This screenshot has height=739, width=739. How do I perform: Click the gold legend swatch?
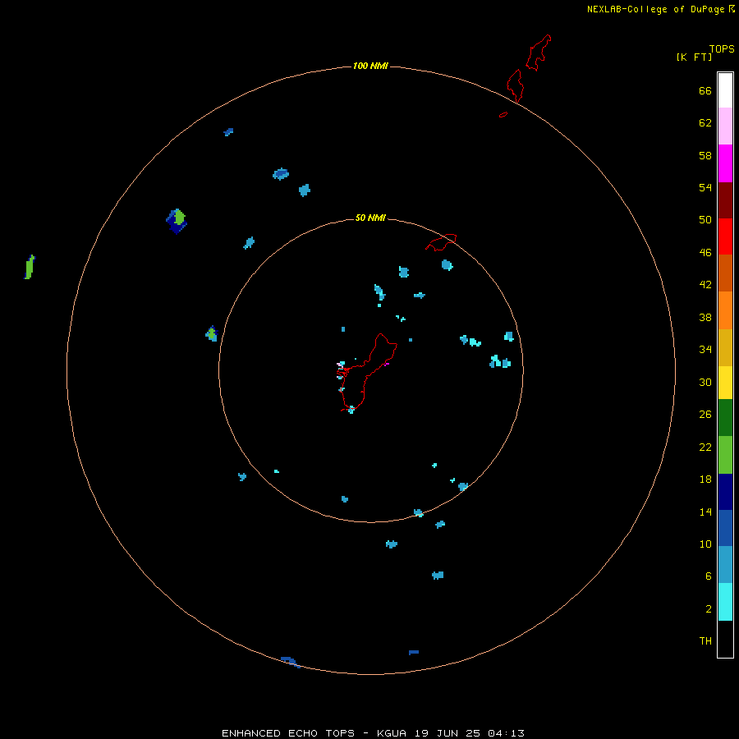(x=725, y=347)
